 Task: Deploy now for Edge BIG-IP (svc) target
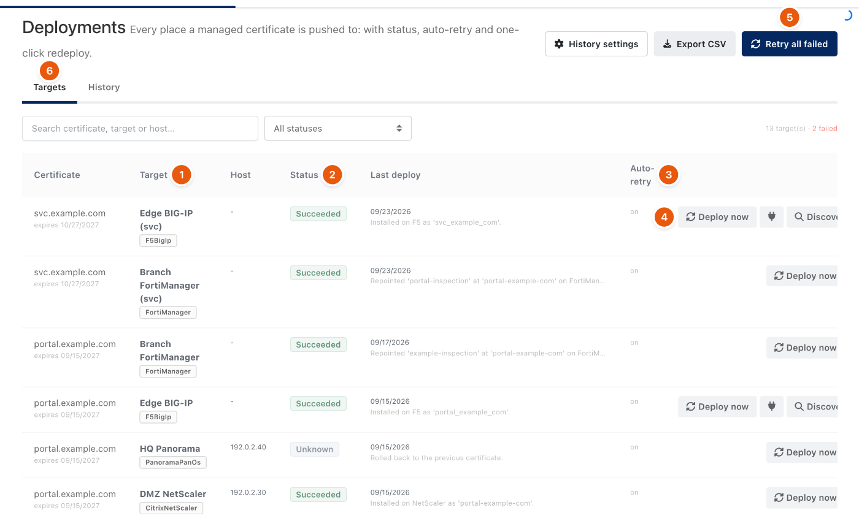(x=717, y=217)
